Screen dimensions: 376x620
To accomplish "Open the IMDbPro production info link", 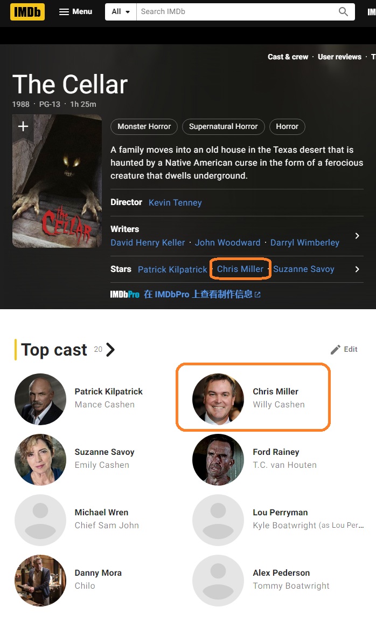I will coord(198,294).
